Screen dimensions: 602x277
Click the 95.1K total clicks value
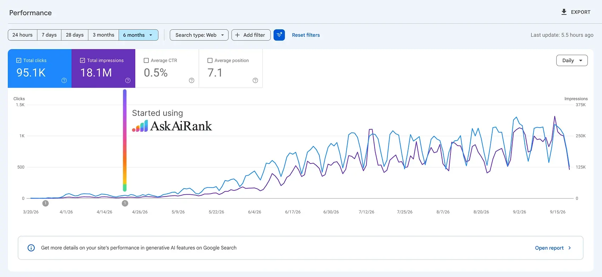click(31, 72)
